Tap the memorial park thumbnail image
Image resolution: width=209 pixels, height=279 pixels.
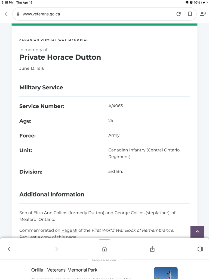click(x=165, y=273)
